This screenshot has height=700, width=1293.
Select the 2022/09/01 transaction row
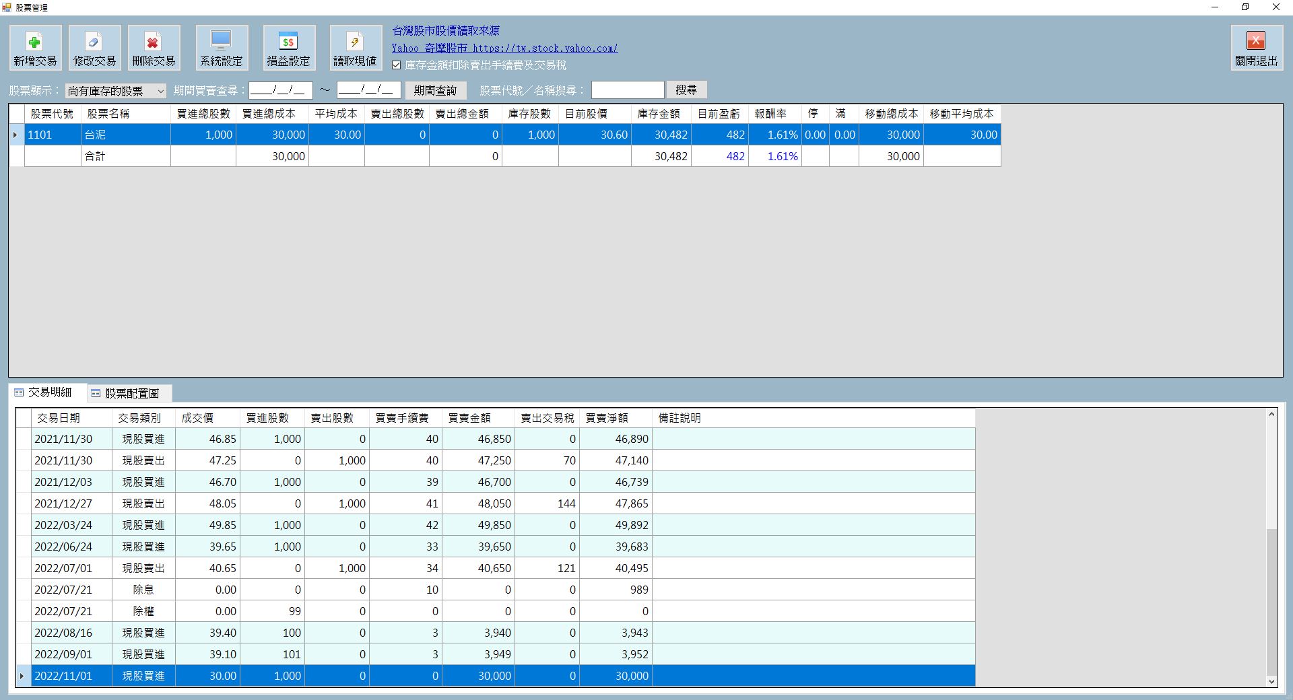coord(496,654)
